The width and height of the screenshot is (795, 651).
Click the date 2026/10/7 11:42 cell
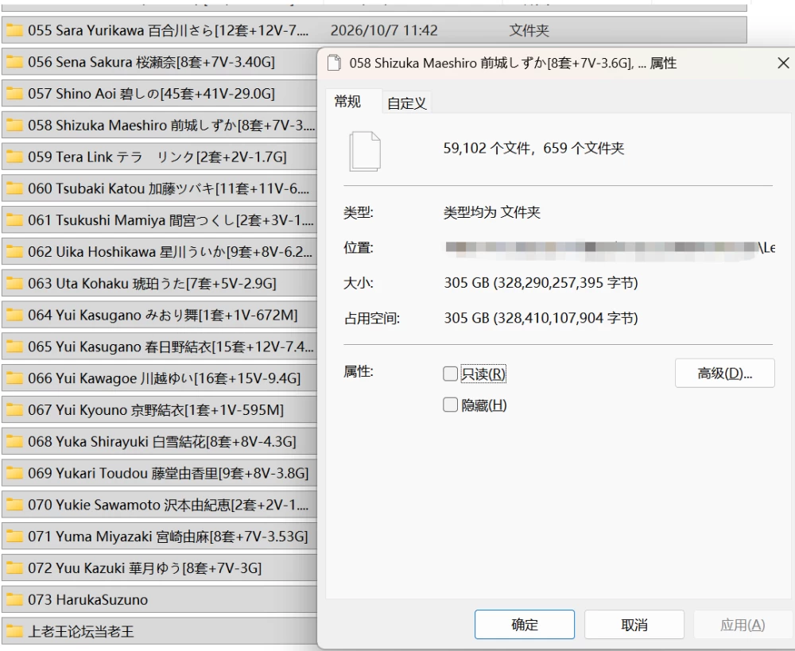(x=384, y=30)
